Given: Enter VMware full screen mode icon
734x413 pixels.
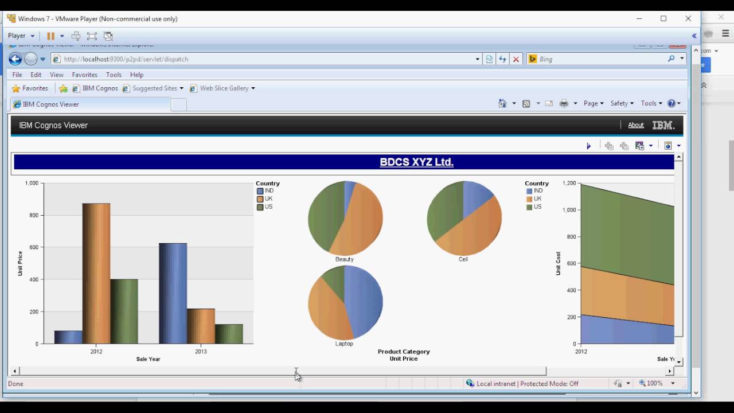Looking at the screenshot, I should [x=92, y=36].
